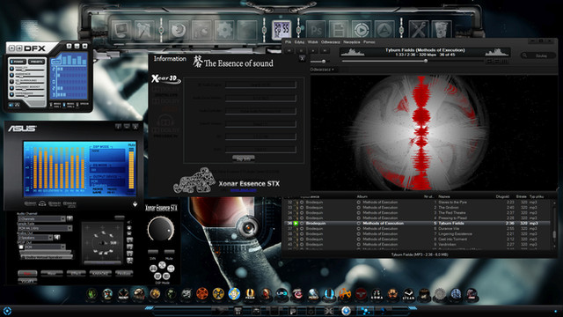Open the recycle bin dock icon

(x=442, y=30)
